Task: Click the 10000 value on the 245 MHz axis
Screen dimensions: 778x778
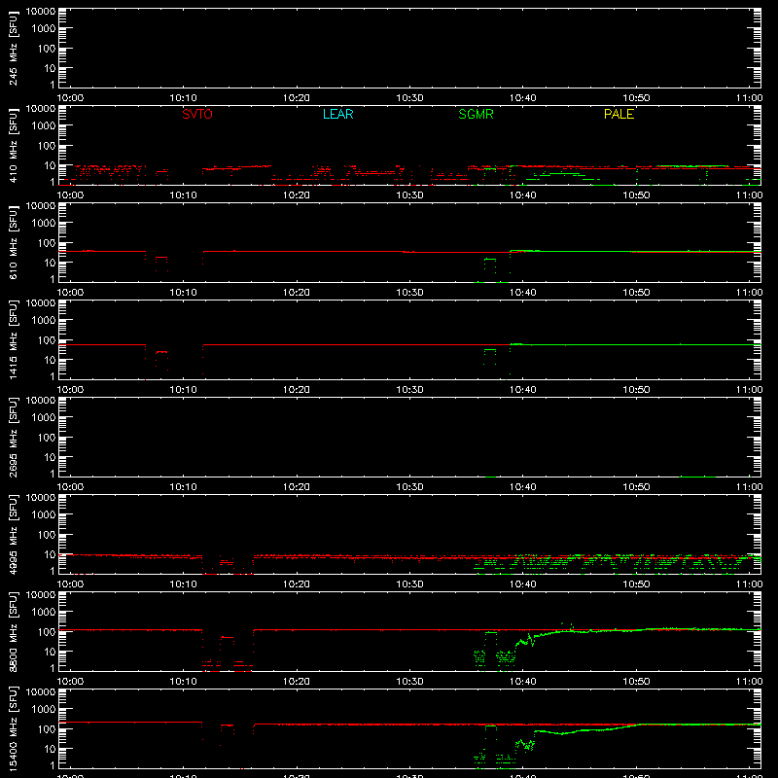Action: coord(41,12)
